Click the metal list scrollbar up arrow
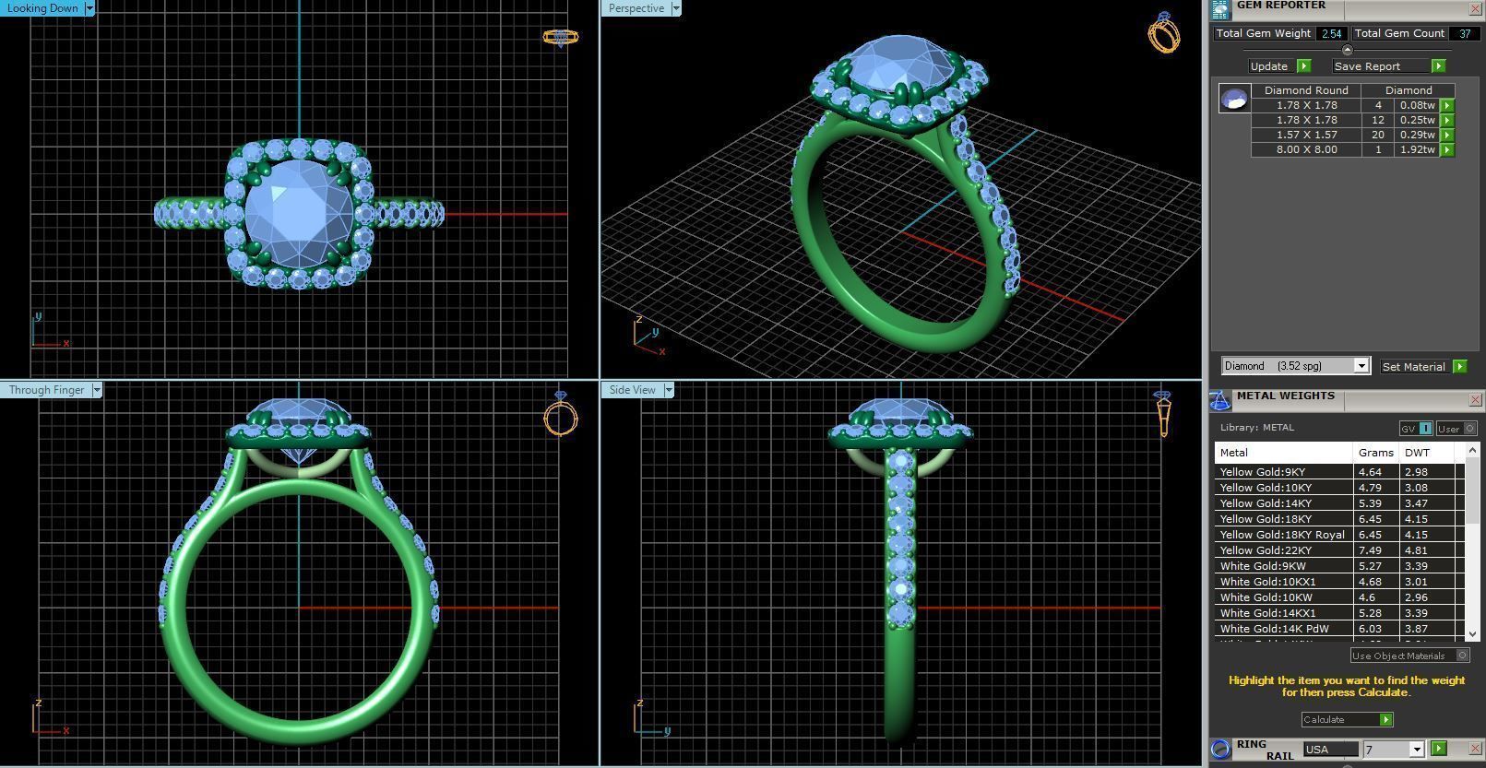 coord(1472,450)
